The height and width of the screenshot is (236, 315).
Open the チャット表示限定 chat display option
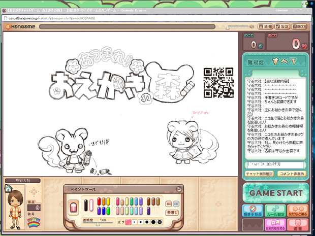(x=260, y=174)
